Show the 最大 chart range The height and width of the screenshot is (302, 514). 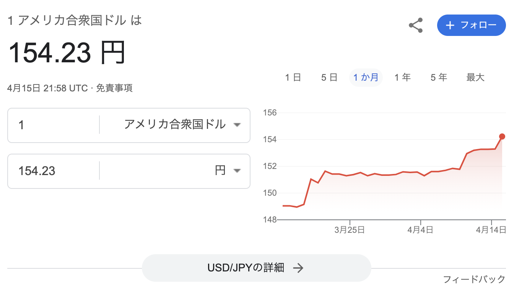pyautogui.click(x=475, y=78)
